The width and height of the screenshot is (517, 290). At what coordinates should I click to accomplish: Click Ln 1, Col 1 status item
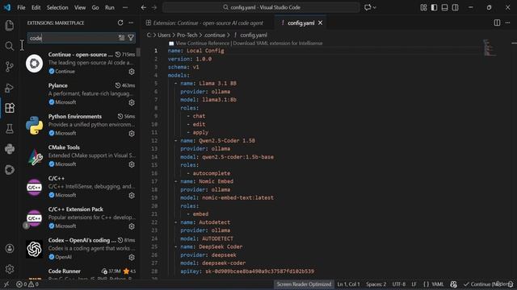(348, 284)
